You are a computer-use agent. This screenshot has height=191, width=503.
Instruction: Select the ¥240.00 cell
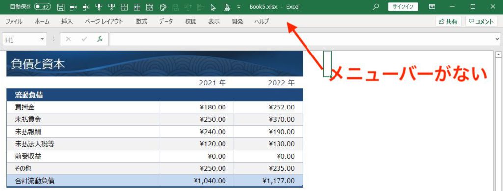tap(197, 132)
